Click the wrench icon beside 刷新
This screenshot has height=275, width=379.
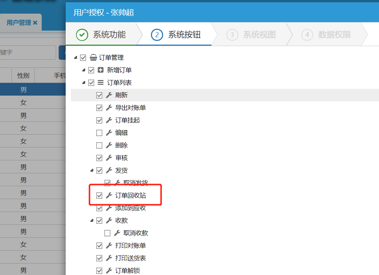[x=109, y=95]
